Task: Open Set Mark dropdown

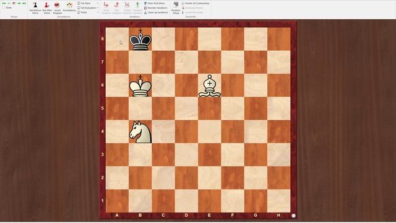Action: pyautogui.click(x=88, y=3)
